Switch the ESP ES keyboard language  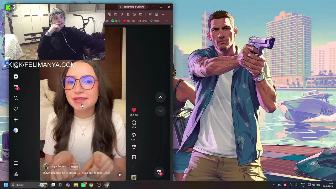pyautogui.click(x=303, y=185)
